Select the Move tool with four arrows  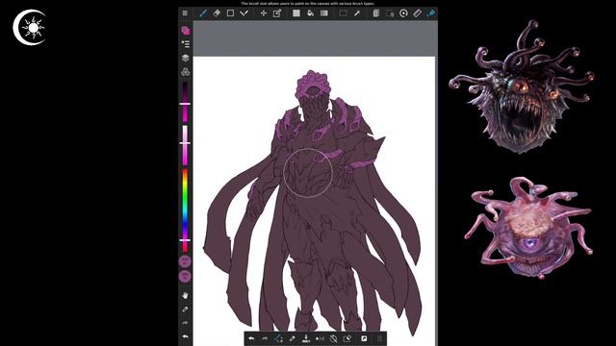(x=263, y=12)
